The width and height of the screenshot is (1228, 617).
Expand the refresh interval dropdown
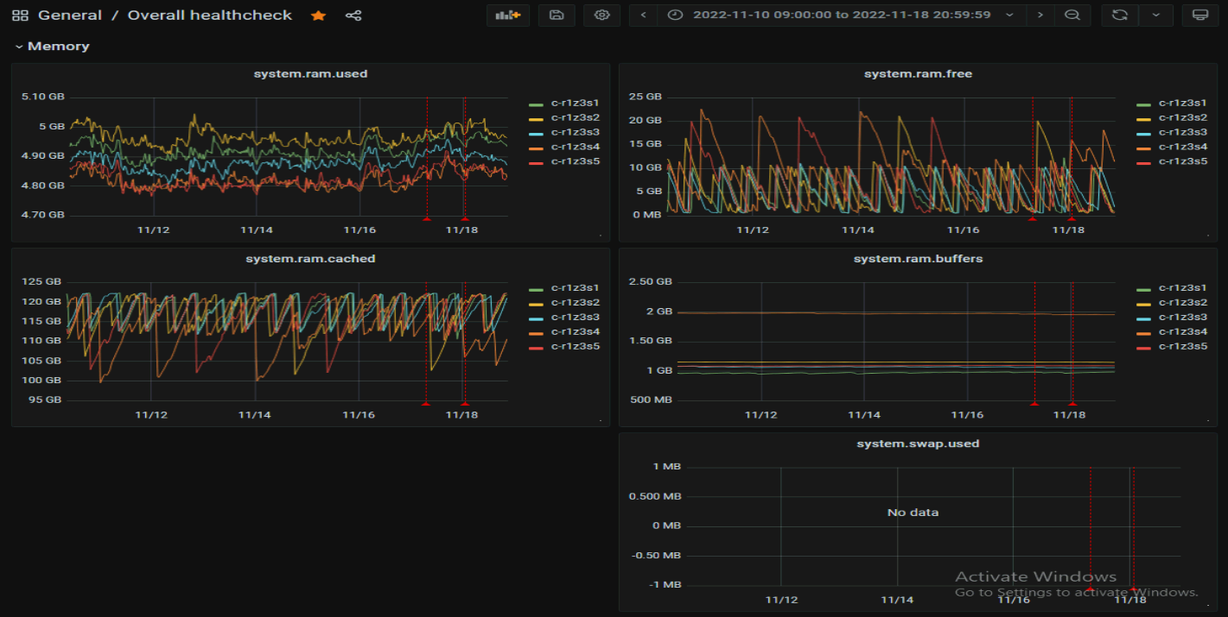point(1156,16)
